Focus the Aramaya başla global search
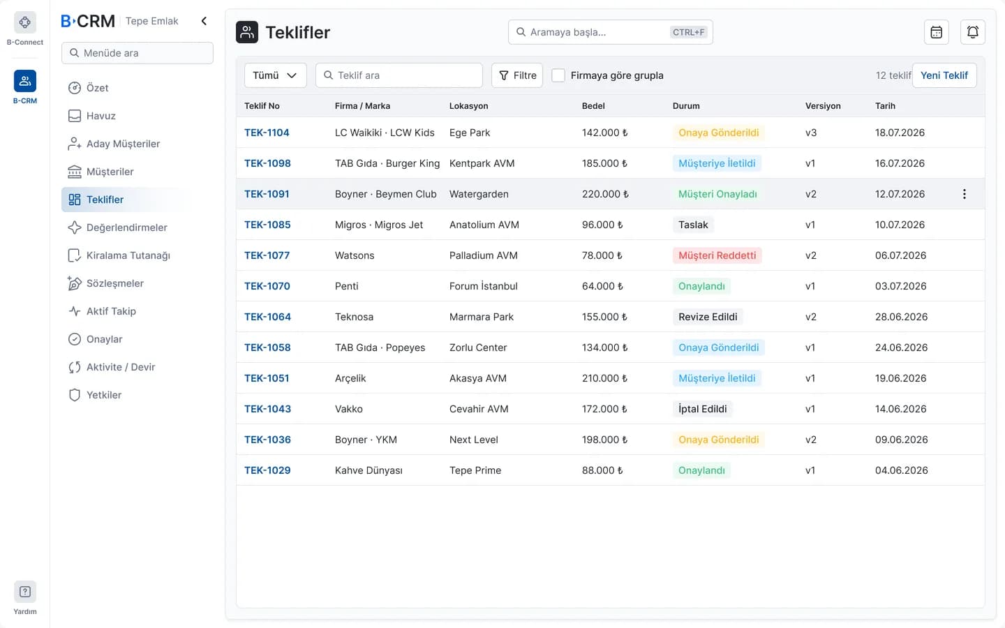 [611, 32]
